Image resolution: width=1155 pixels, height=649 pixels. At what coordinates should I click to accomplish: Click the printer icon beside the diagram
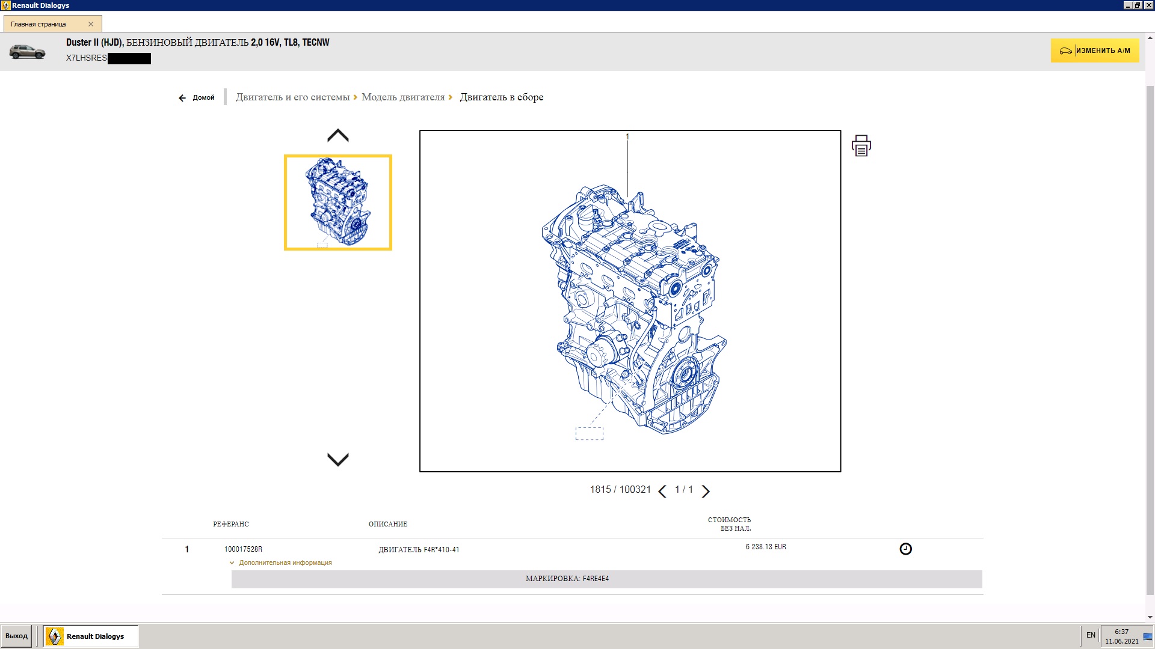pyautogui.click(x=861, y=145)
